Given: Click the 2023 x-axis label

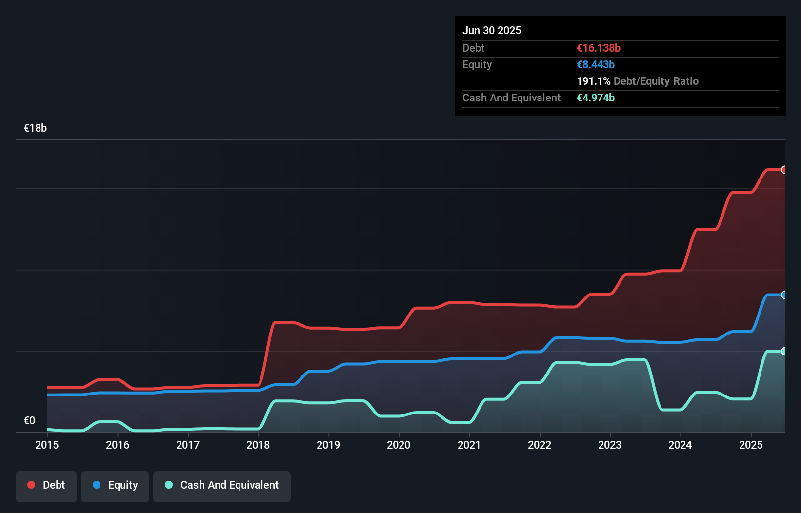Looking at the screenshot, I should pyautogui.click(x=610, y=445).
